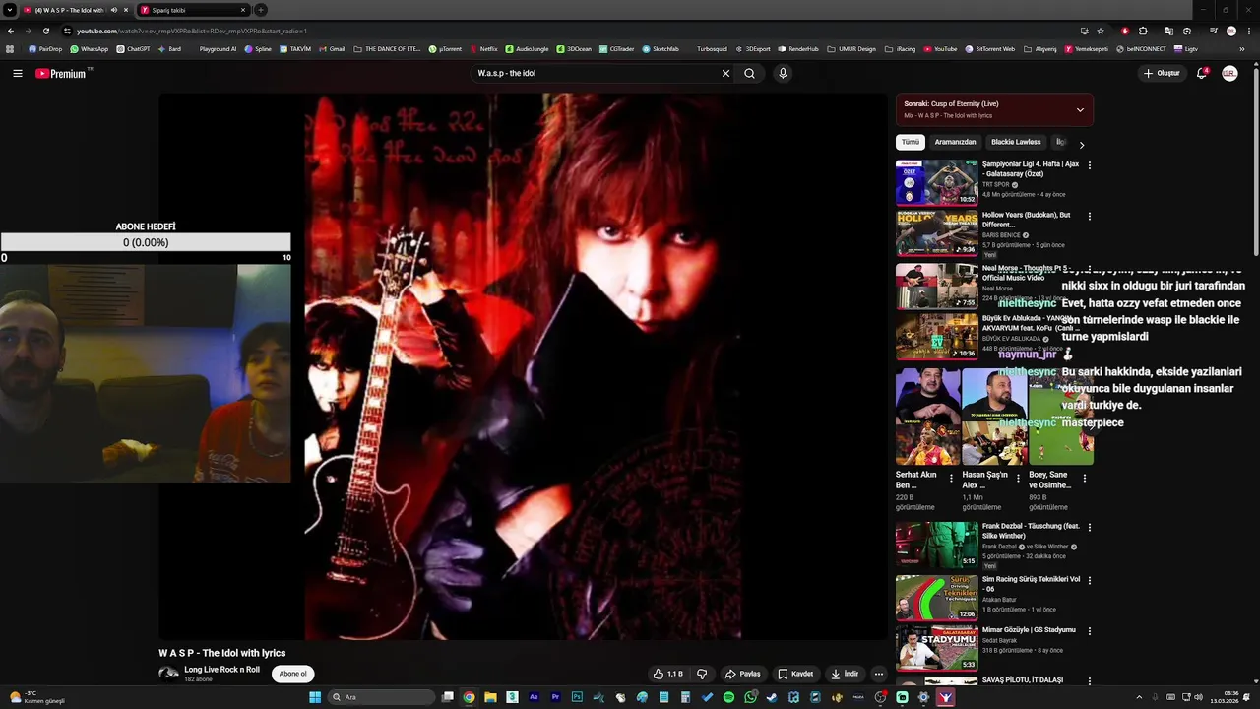
Task: Open options for Sim Racing Sürüş Teknikleri video
Action: point(1089,580)
